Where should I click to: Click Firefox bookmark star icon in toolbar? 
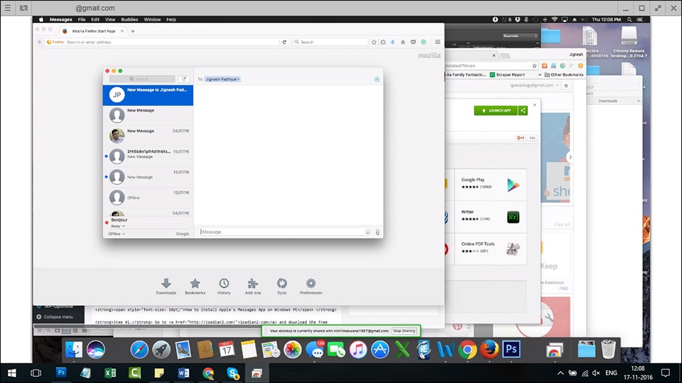tap(374, 42)
